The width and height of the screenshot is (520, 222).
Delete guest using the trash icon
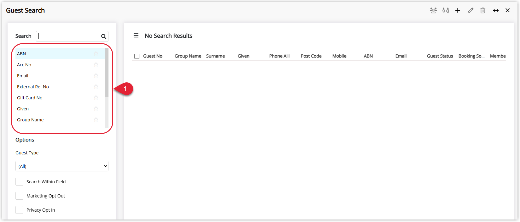click(x=483, y=10)
